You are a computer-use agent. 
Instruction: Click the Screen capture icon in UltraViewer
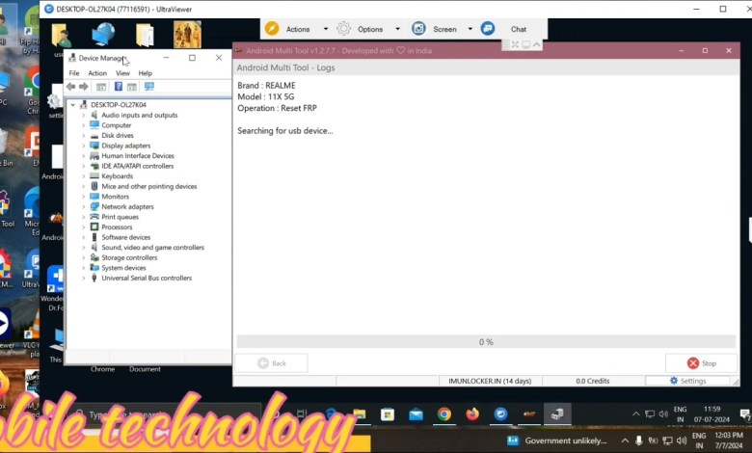418,29
